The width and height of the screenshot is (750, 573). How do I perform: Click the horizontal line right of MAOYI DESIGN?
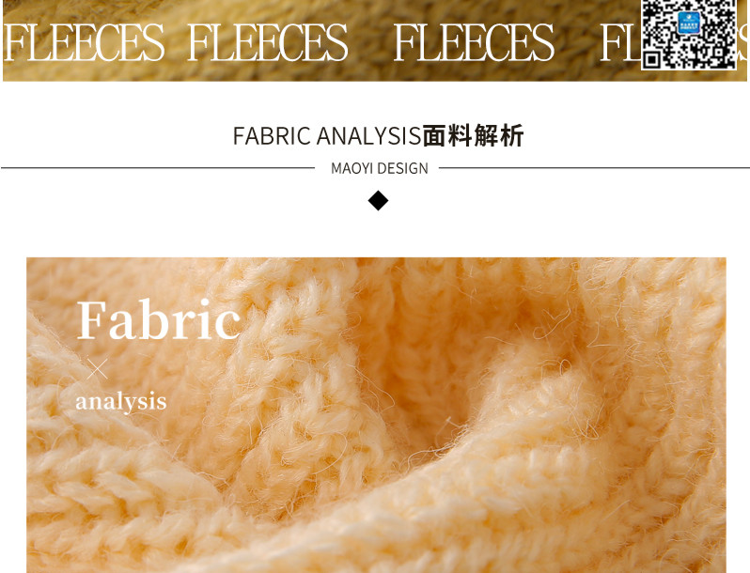tap(594, 168)
